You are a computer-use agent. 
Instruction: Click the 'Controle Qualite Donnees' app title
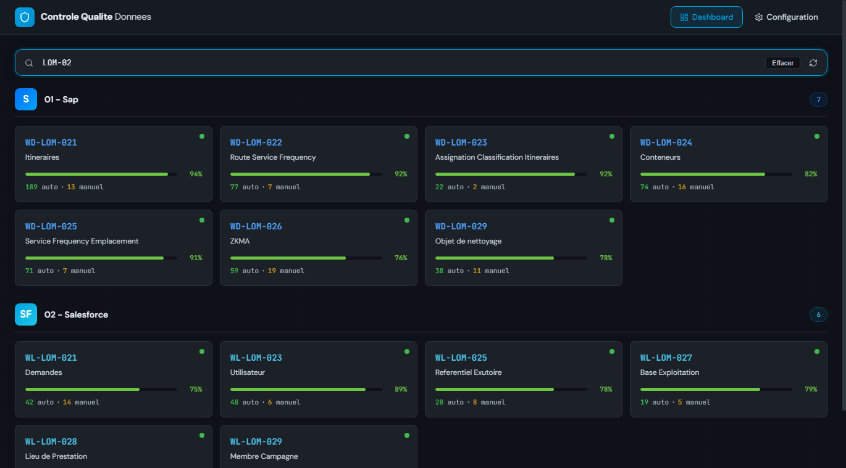click(x=96, y=17)
